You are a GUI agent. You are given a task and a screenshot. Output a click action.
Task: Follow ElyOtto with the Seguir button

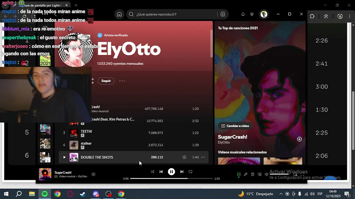106,81
